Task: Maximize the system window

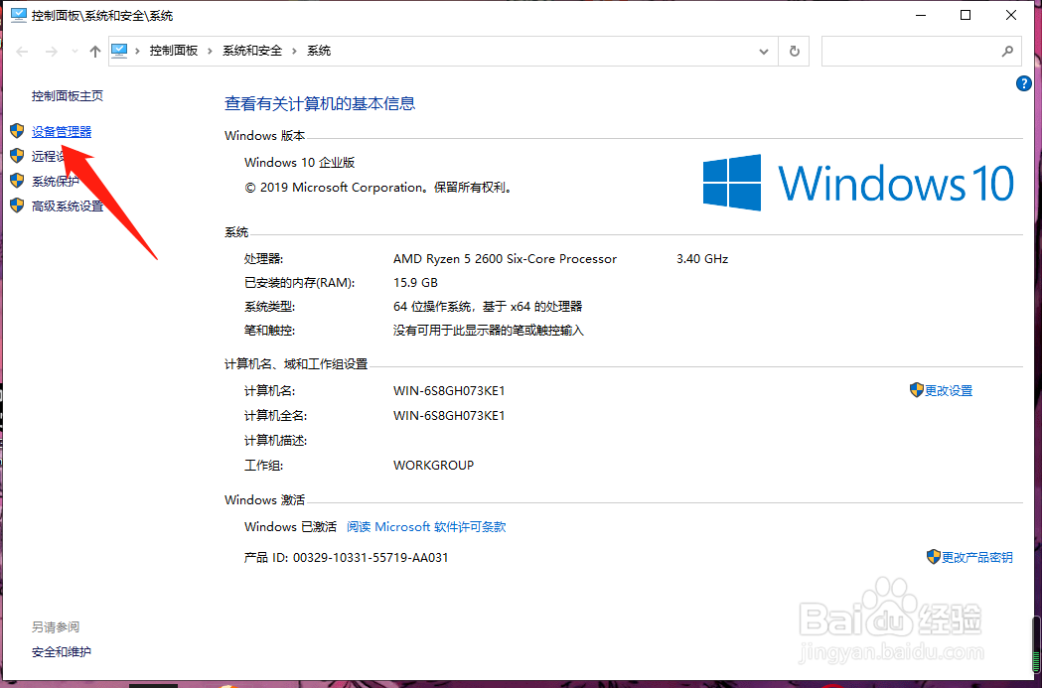Action: 966,15
